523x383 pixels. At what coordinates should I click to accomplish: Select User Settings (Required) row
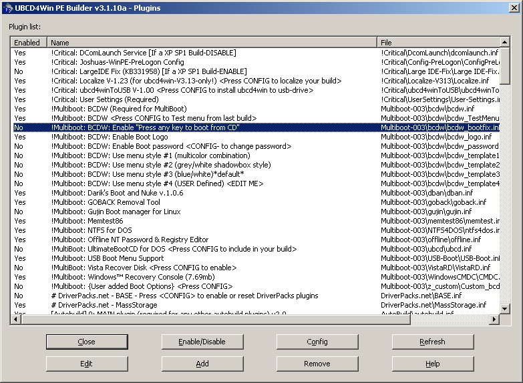tap(256, 99)
